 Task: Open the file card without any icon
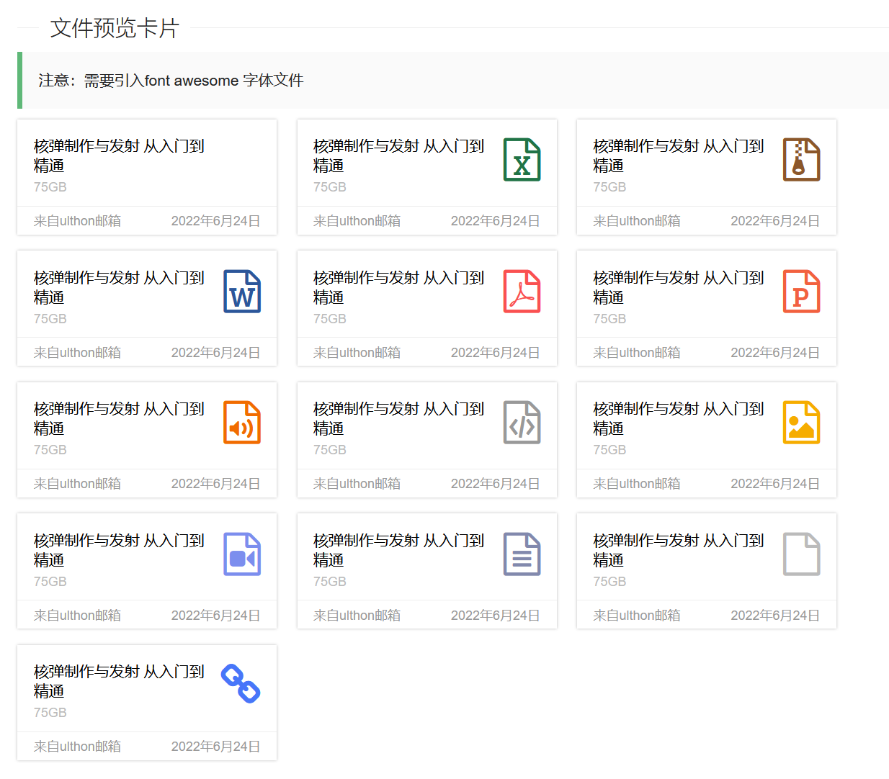147,177
